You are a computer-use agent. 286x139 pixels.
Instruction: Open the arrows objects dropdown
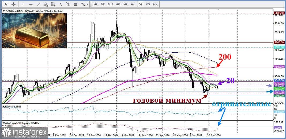click(x=84, y=4)
